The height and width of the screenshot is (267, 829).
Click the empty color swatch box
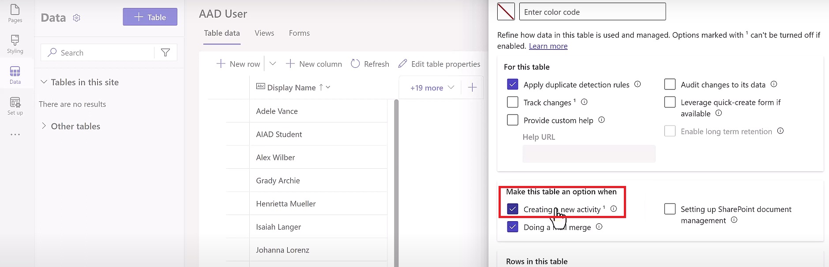[x=506, y=11]
